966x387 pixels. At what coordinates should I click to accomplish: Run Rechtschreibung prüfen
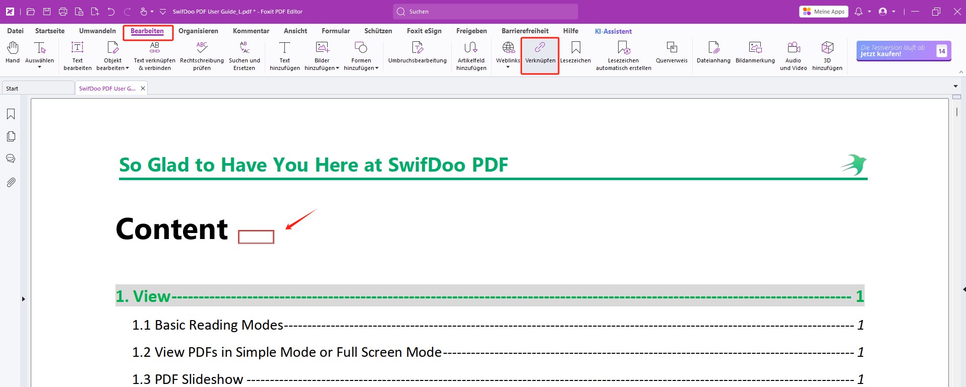click(202, 56)
